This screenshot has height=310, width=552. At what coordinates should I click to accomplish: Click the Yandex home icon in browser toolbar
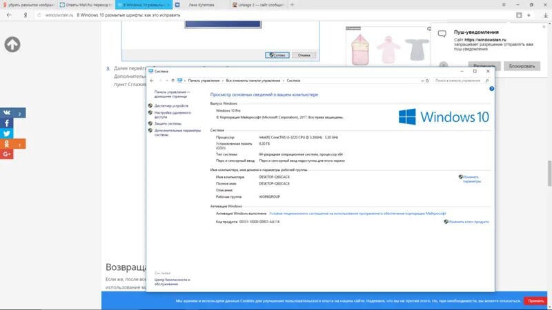click(x=26, y=15)
